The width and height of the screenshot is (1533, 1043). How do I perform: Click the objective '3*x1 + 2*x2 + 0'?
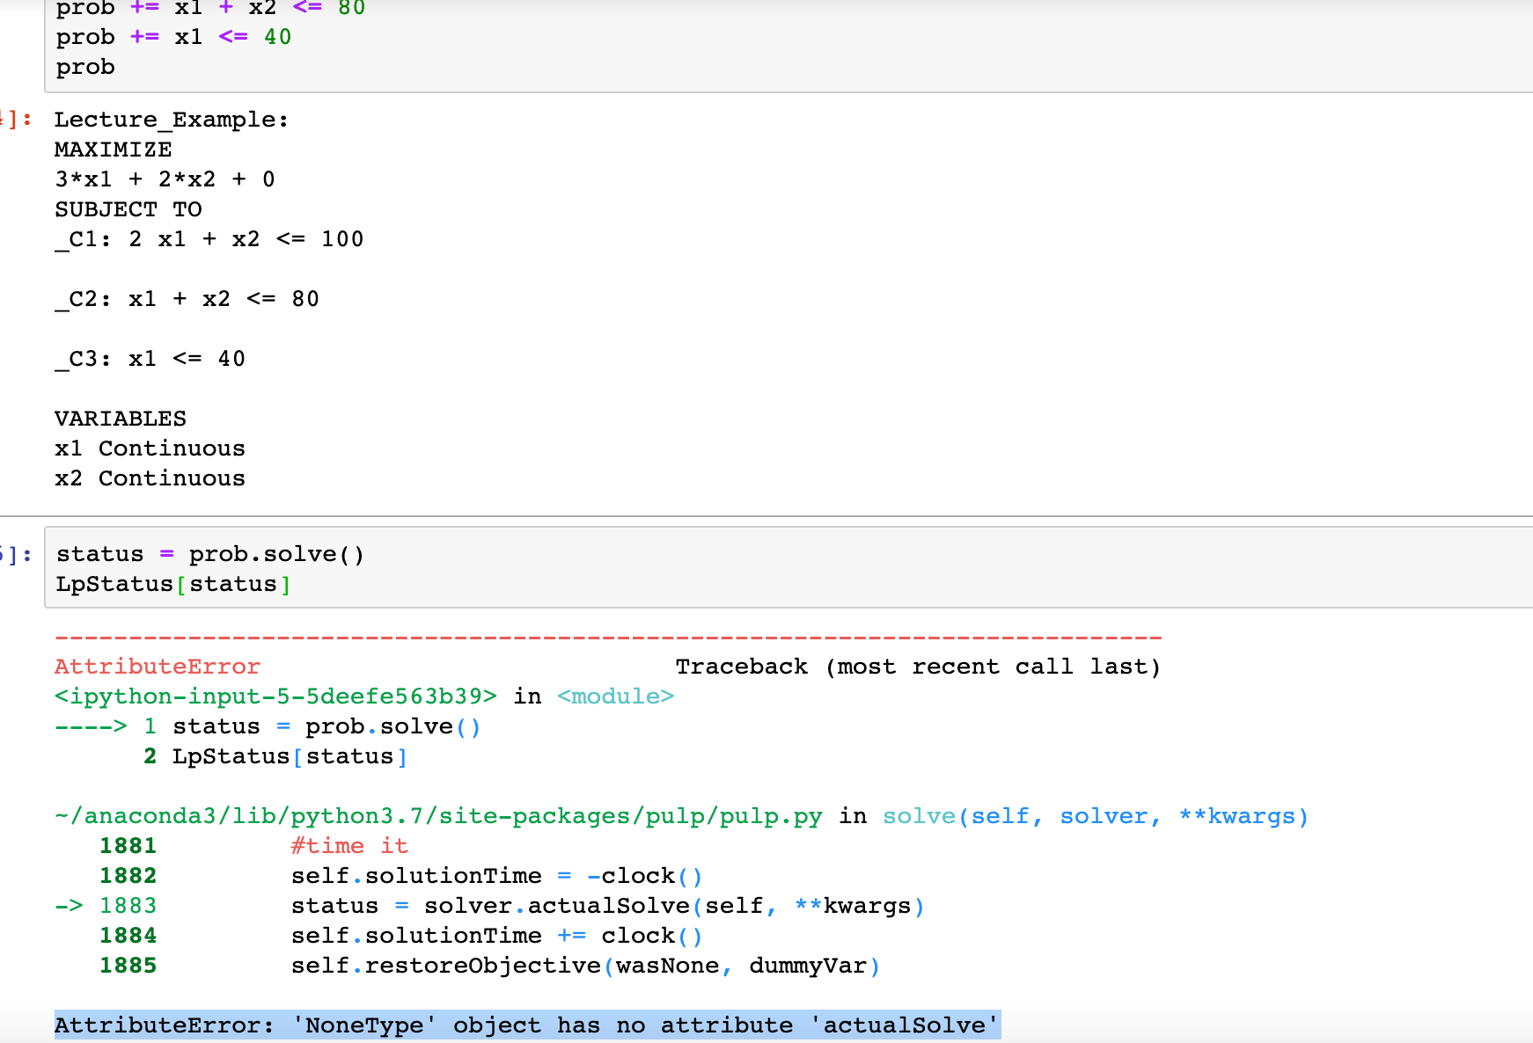[165, 179]
